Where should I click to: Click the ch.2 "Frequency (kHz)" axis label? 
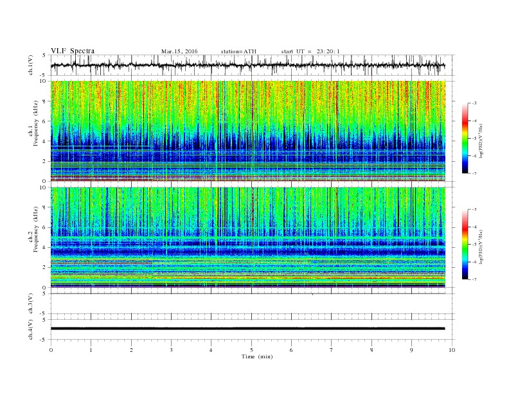[x=35, y=230]
